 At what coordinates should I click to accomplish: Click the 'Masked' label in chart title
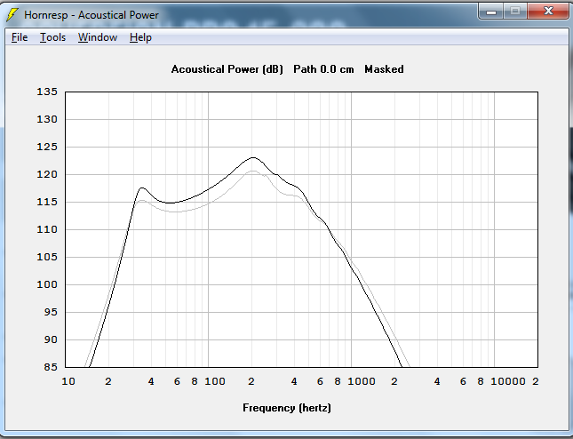pos(384,69)
